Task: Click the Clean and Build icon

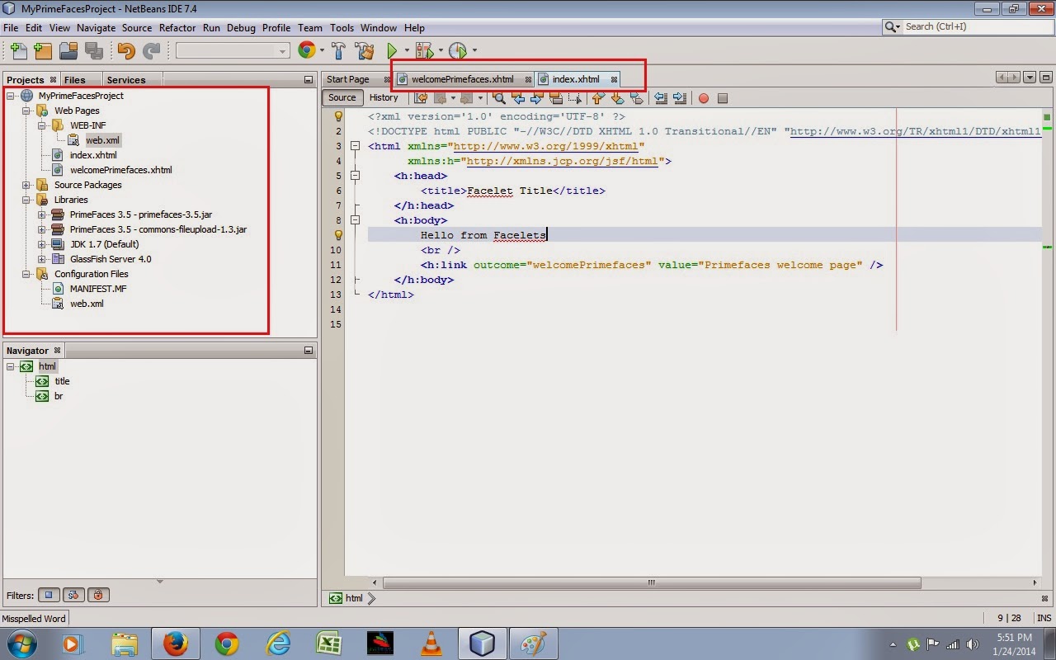Action: [x=365, y=50]
